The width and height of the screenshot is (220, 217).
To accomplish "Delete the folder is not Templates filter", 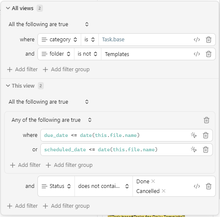I will pos(209,54).
